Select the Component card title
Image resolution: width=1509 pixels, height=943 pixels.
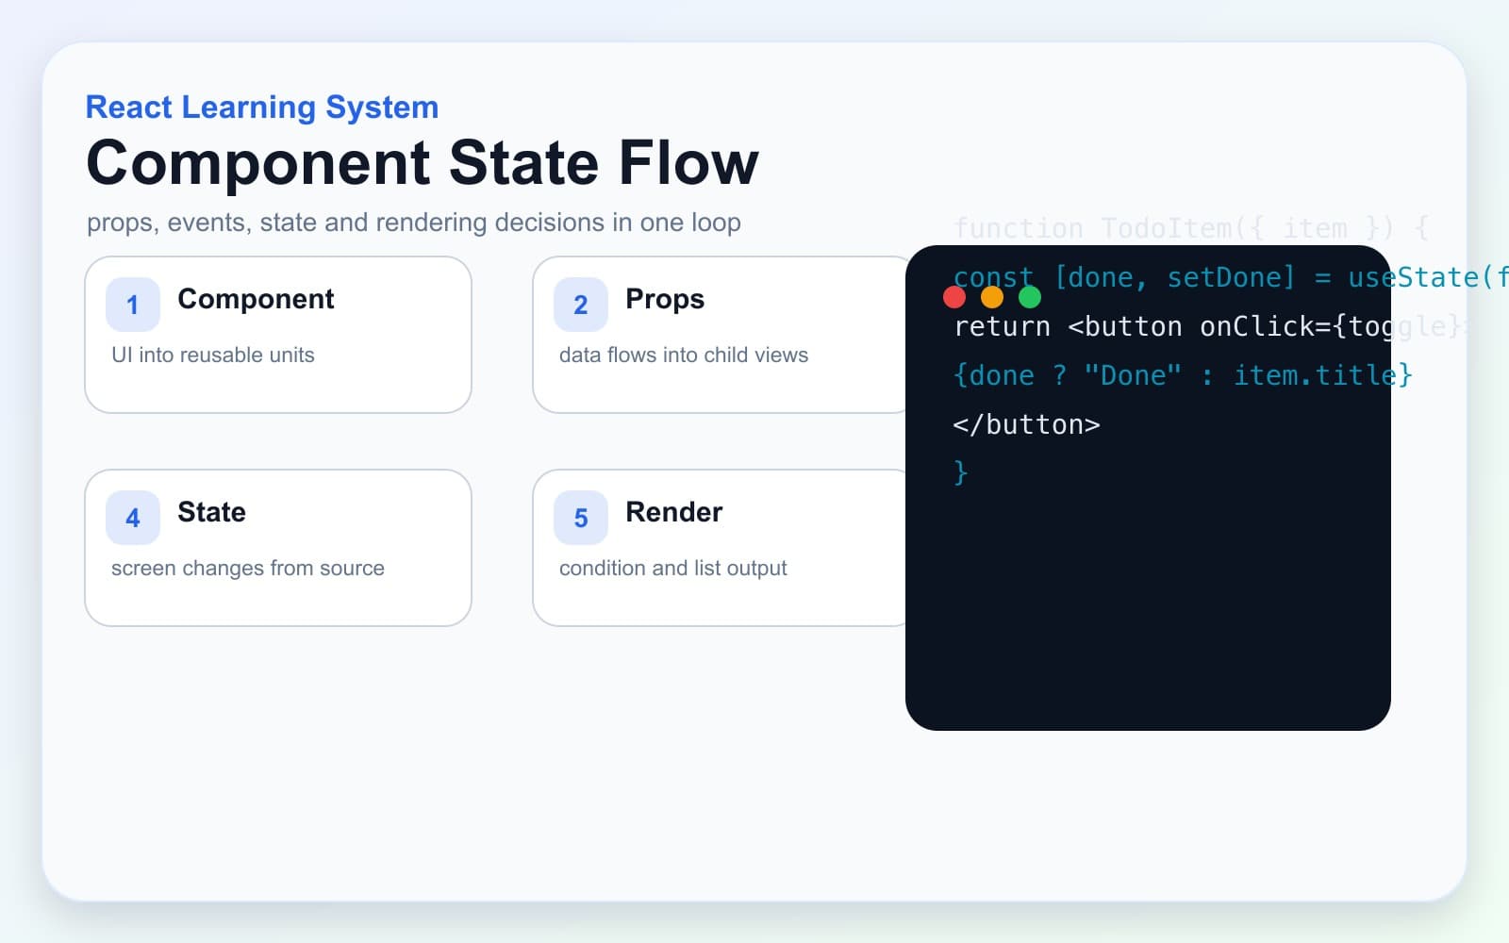pyautogui.click(x=256, y=299)
